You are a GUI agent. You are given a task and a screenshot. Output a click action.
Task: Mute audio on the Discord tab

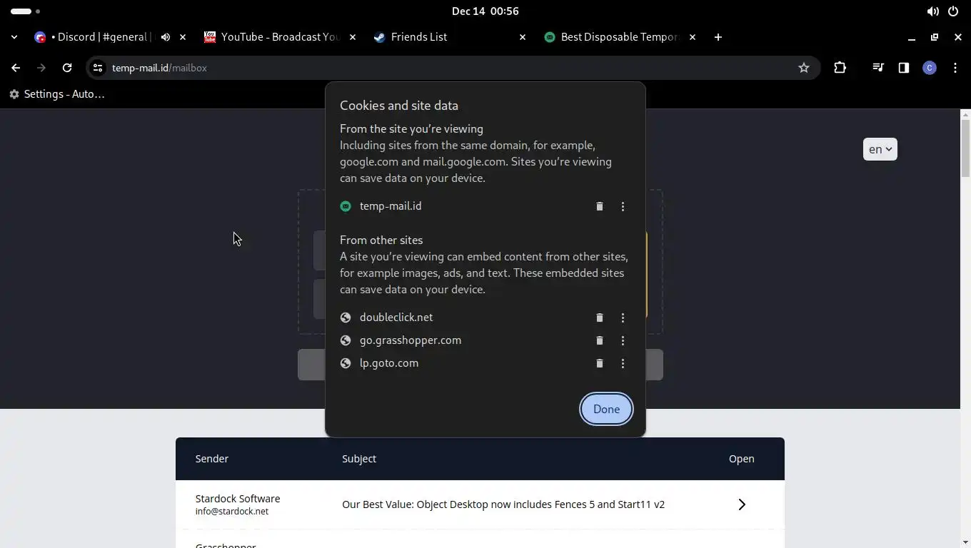pos(166,37)
